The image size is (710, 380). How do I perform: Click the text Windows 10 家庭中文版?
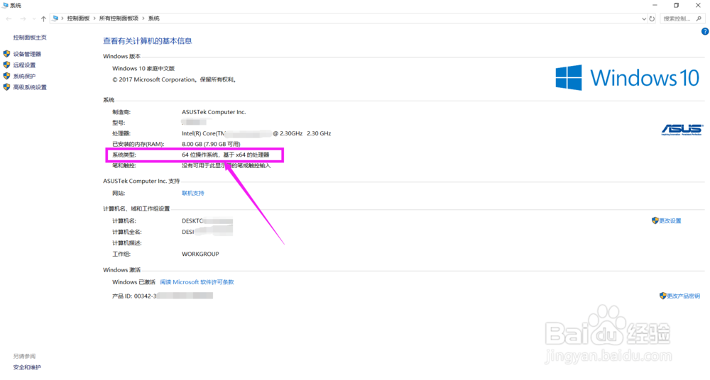(143, 68)
